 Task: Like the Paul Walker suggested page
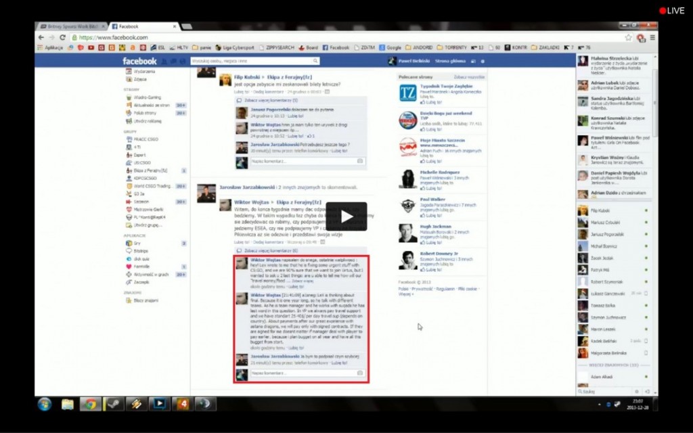coord(431,216)
